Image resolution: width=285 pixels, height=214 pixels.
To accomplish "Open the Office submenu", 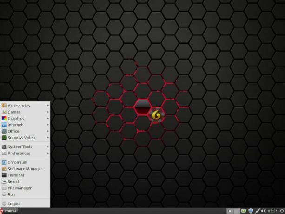I will click(x=25, y=131).
